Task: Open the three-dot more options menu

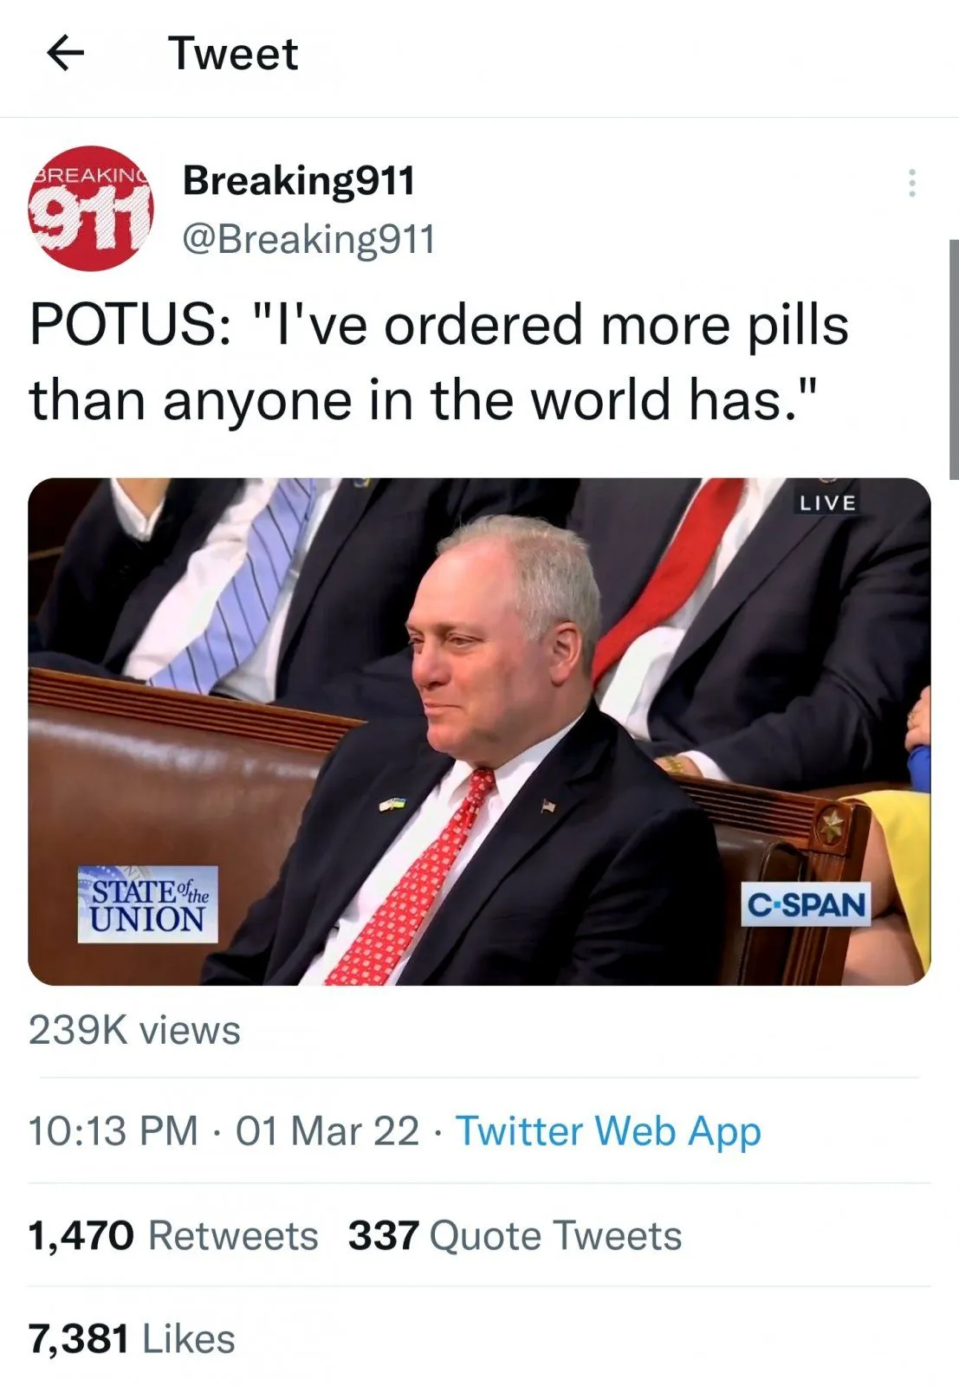Action: 911,184
